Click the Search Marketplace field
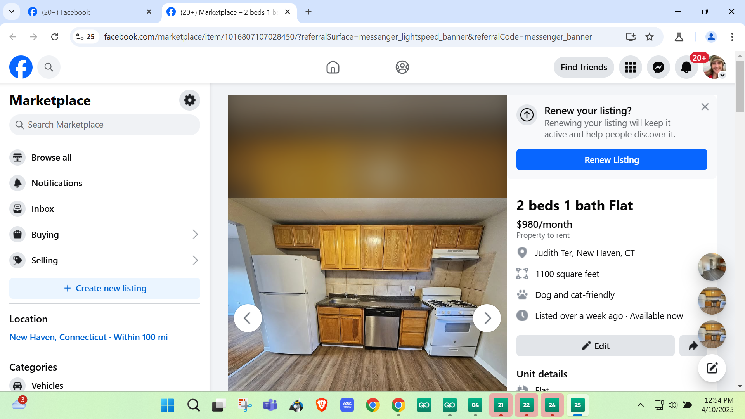The width and height of the screenshot is (745, 419). tap(105, 125)
